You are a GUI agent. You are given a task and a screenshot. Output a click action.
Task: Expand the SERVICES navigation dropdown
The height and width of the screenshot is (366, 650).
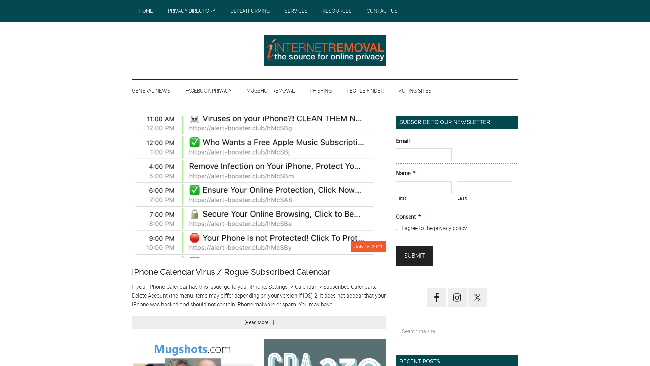[296, 11]
